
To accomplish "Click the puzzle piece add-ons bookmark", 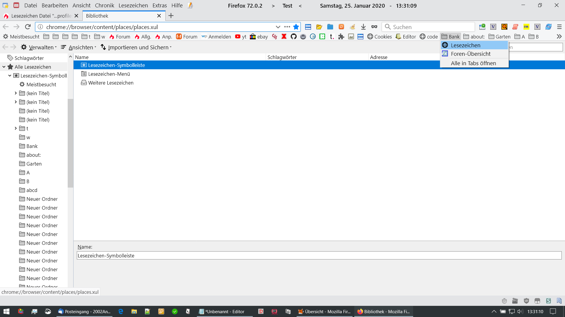I will point(341,36).
